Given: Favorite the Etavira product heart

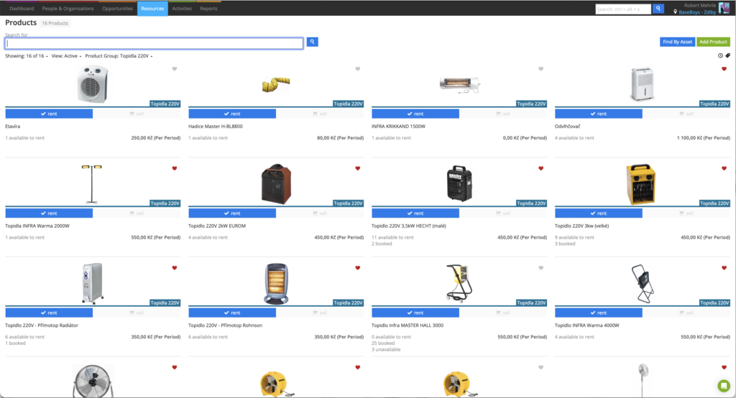Looking at the screenshot, I should [x=174, y=69].
